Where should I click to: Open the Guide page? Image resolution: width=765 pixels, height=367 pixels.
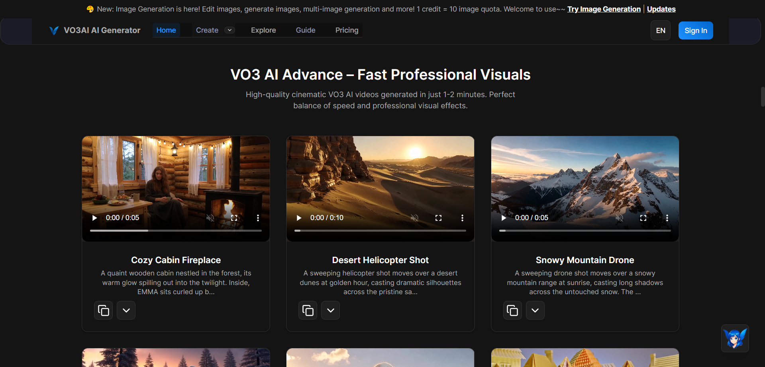[306, 30]
